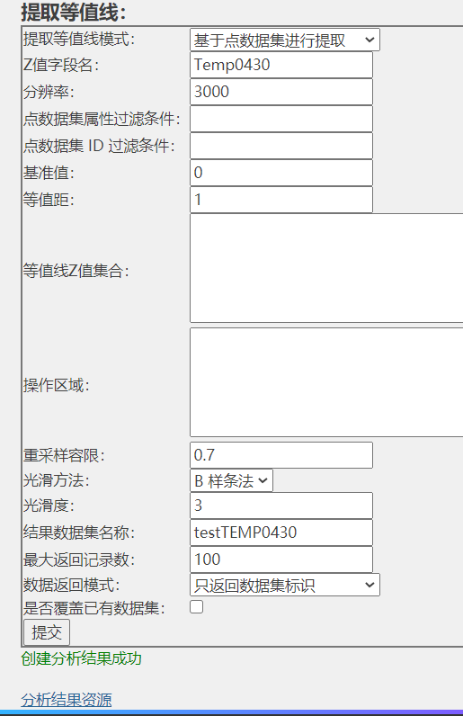Select the 重采样容限 field showing 0.7
This screenshot has width=463, height=716.
(x=281, y=455)
